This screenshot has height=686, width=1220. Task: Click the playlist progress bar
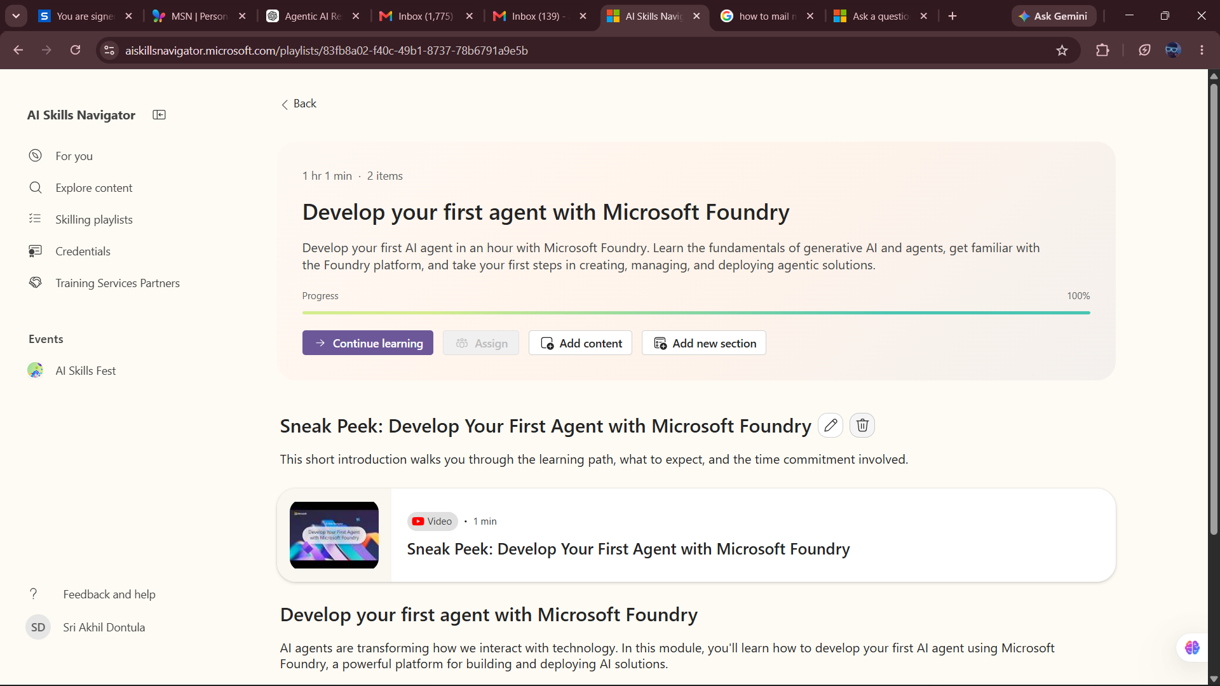(696, 313)
